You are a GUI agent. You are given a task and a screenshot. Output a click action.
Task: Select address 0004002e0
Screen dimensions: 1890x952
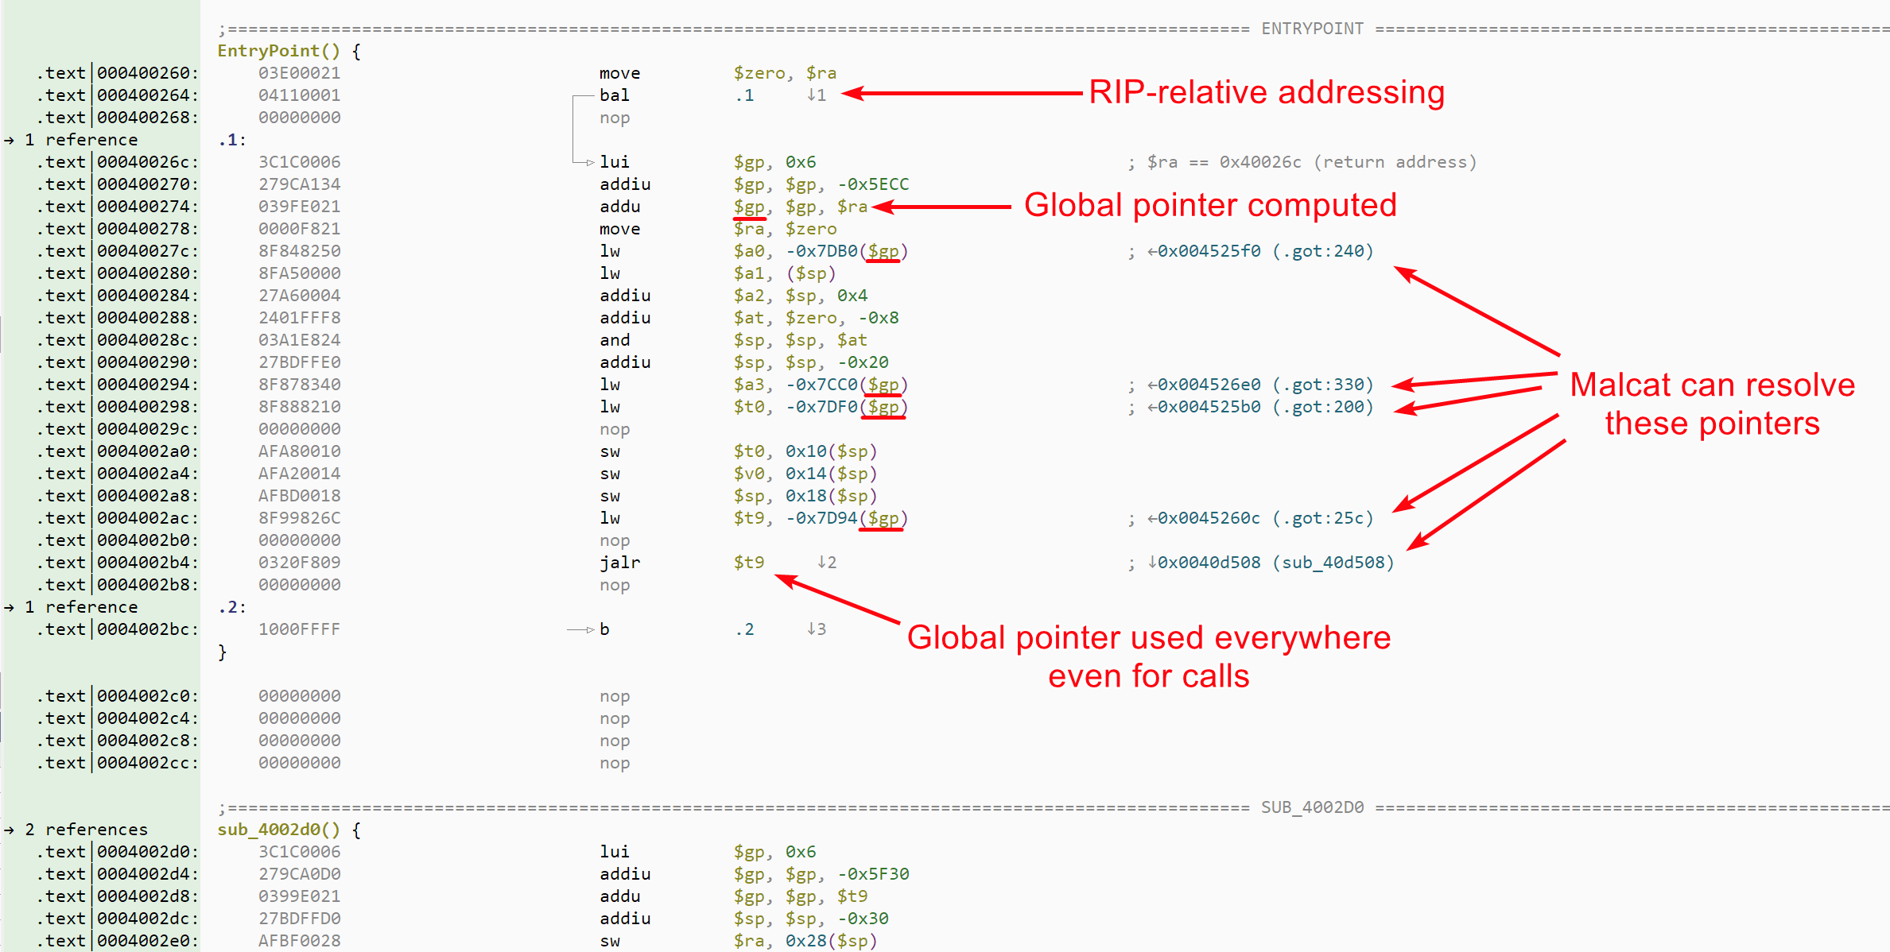click(x=147, y=941)
